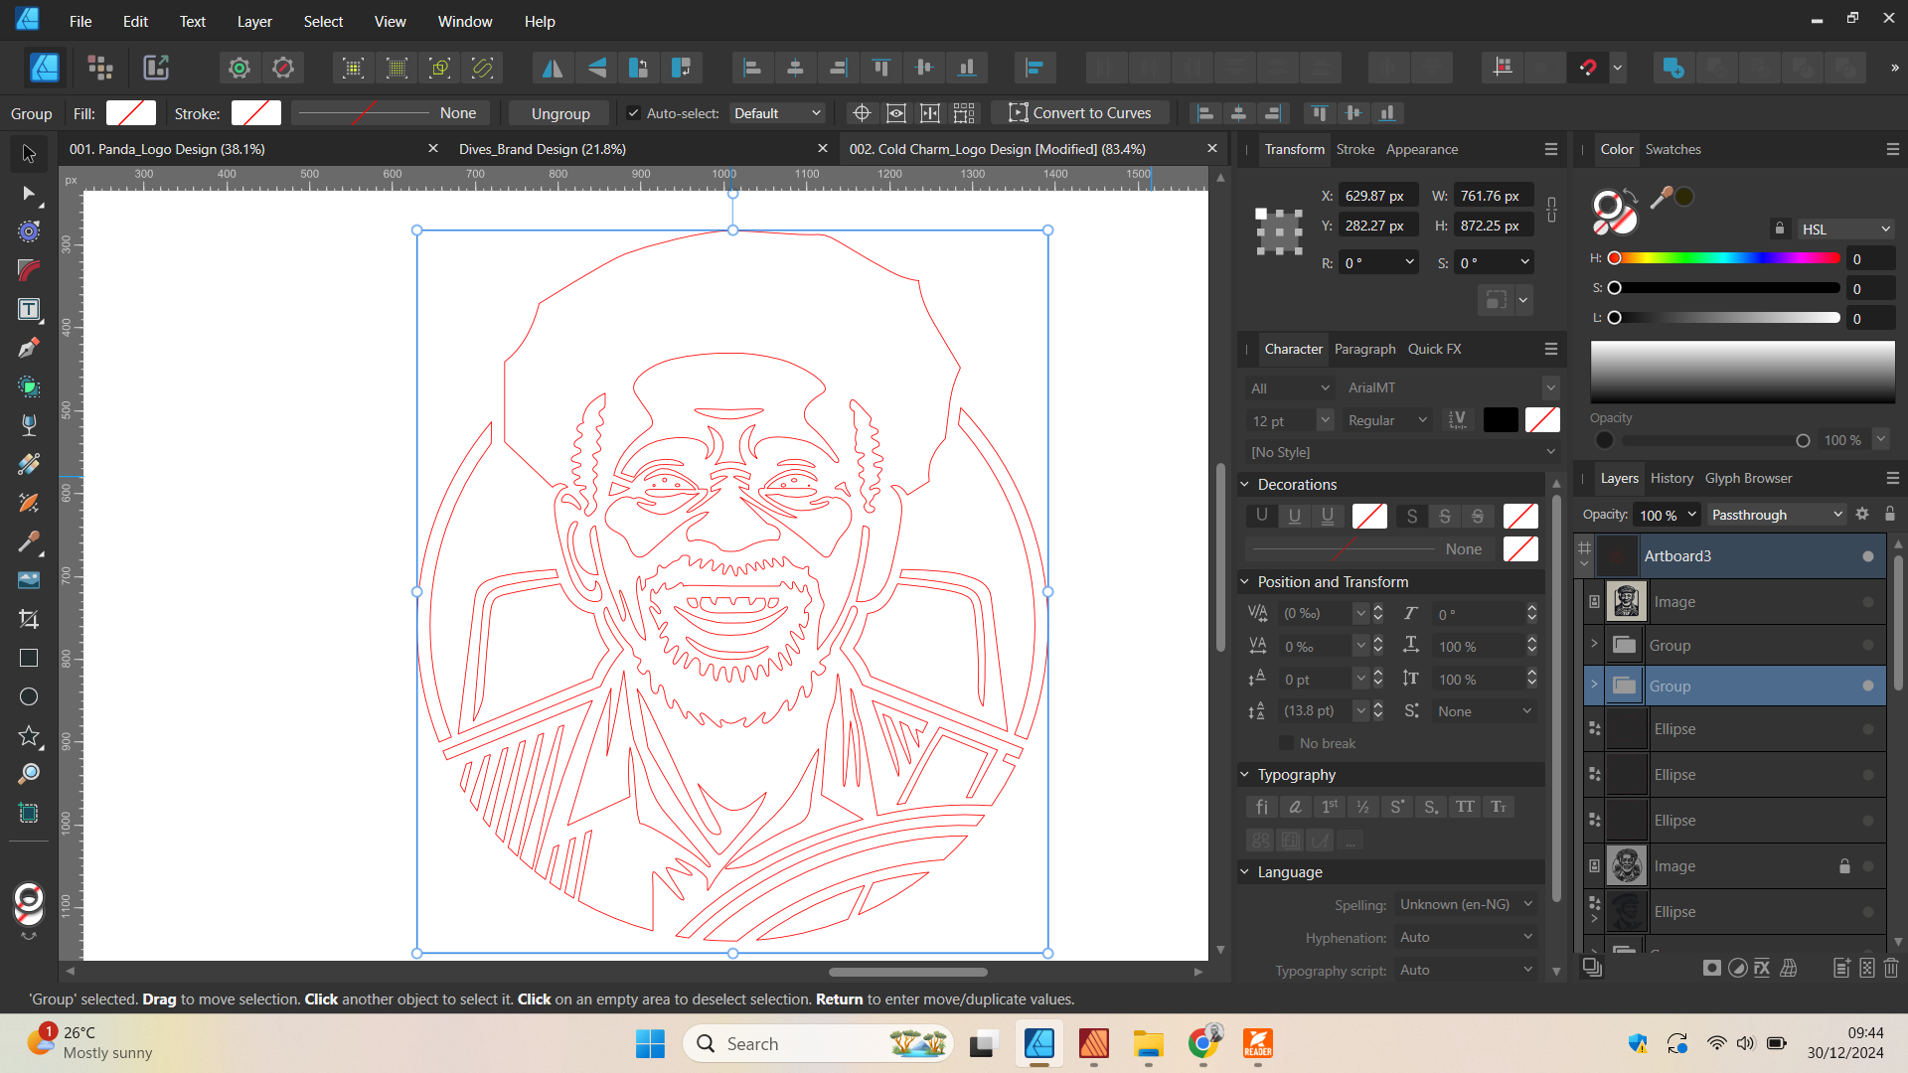Viewport: 1908px width, 1073px height.
Task: Select the Node tool
Action: 29,193
